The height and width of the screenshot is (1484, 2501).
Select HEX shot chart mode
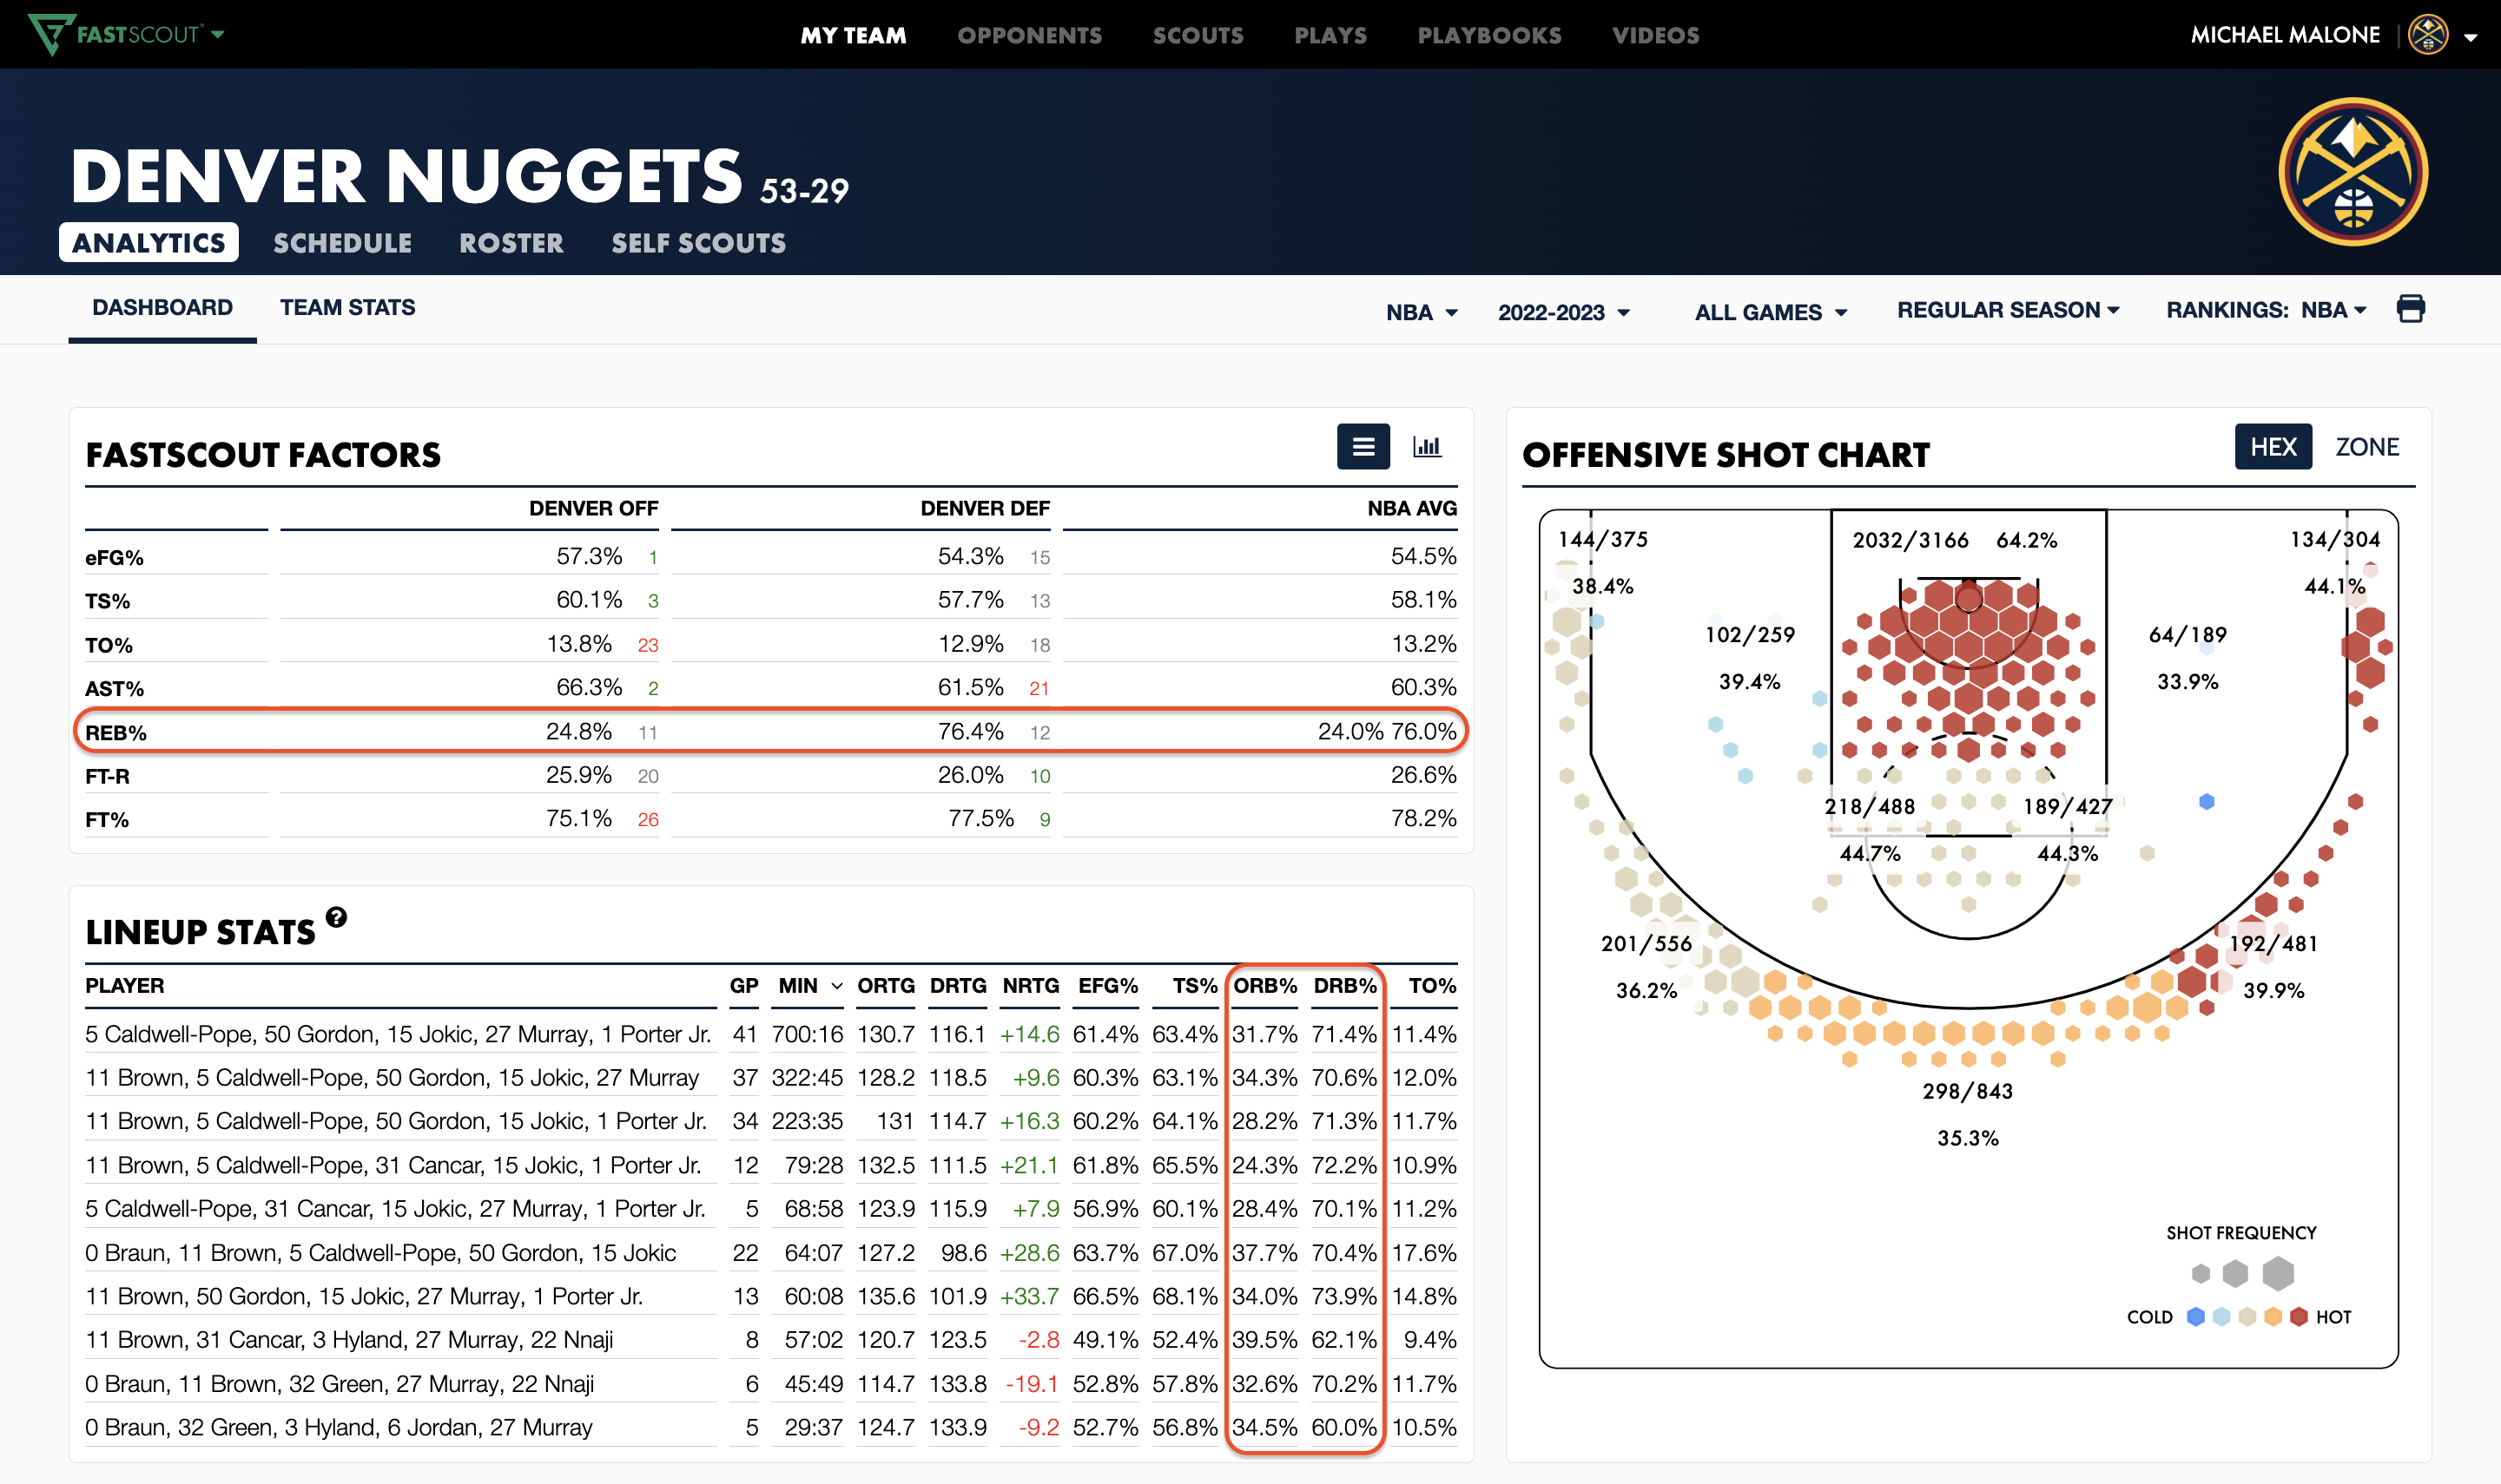2273,447
